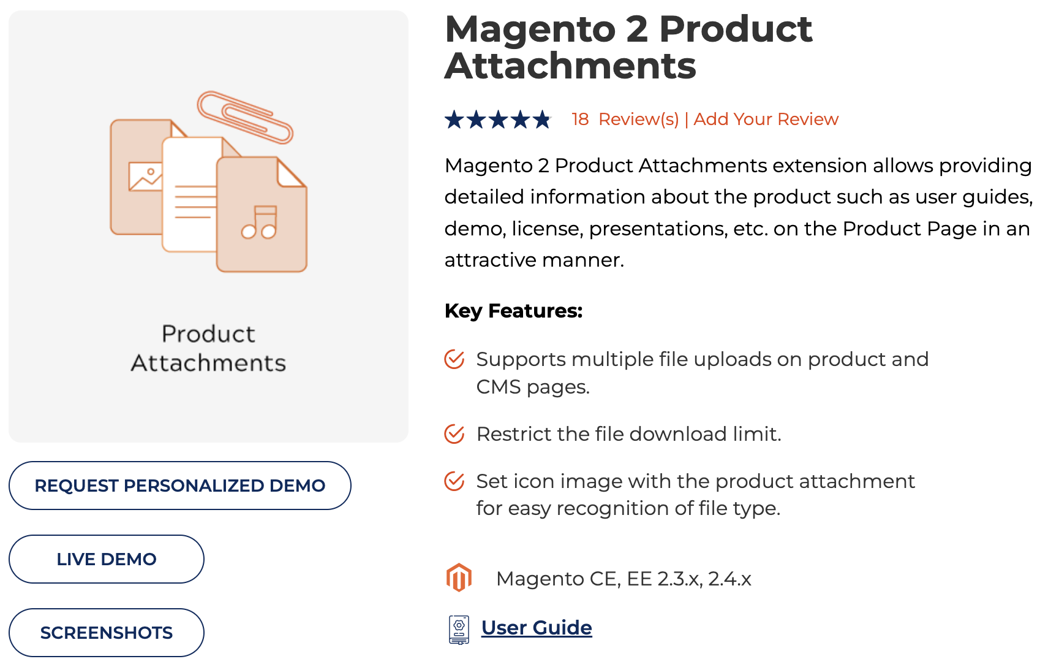Expand the Magento compatibility details row
Screen dimensions: 1040x667
(625, 577)
